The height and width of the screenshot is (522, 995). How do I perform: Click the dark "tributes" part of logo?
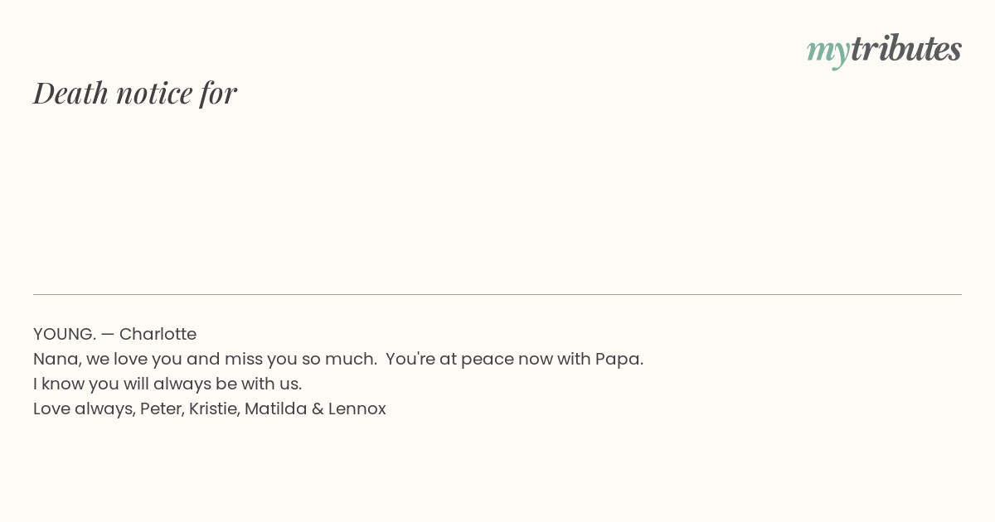coord(906,48)
